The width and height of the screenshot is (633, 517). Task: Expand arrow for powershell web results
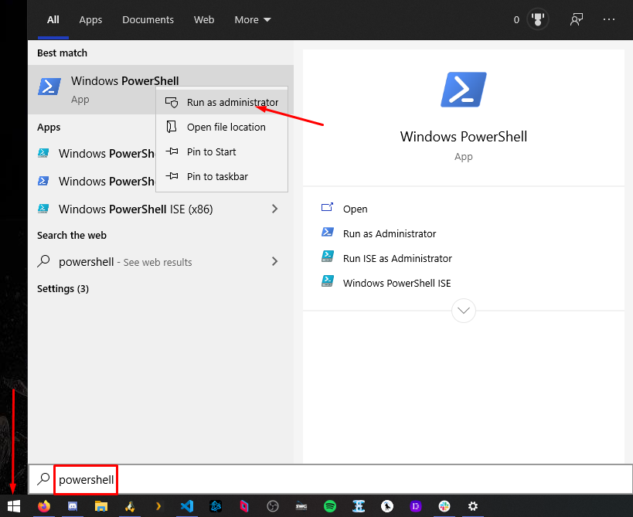click(275, 261)
